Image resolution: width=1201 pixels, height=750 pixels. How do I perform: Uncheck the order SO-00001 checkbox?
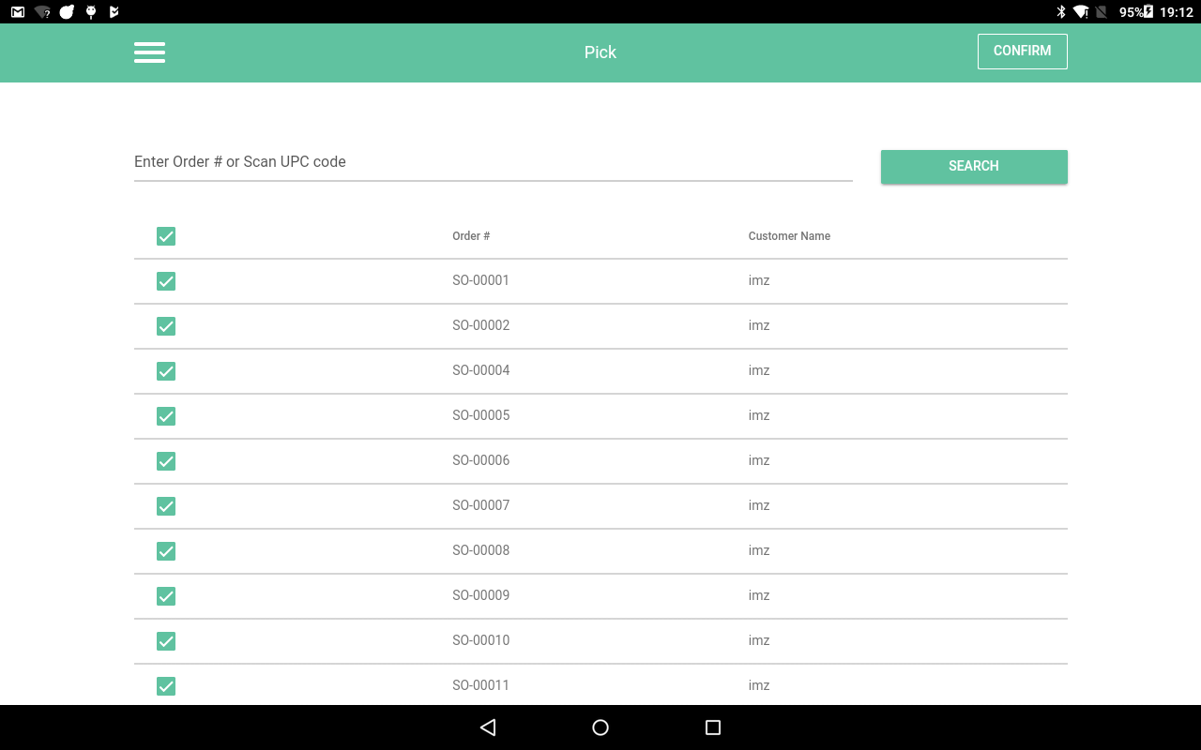pyautogui.click(x=166, y=281)
